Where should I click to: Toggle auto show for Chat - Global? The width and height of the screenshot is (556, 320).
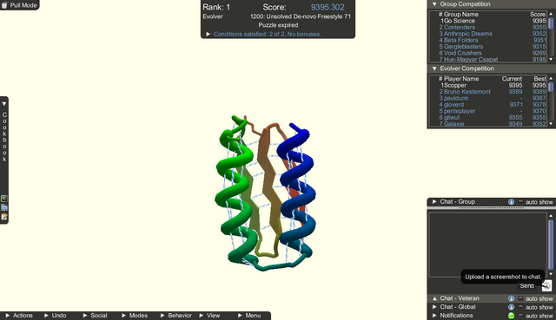click(520, 307)
